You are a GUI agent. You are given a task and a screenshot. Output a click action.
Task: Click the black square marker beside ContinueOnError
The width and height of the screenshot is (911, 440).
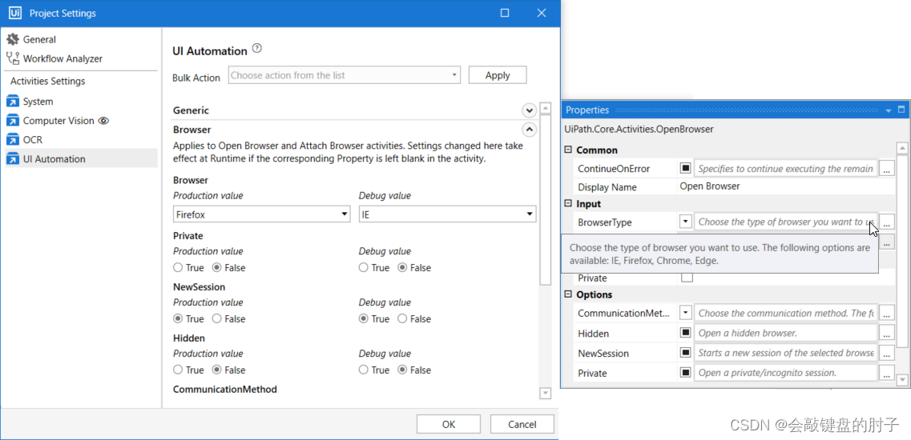pos(686,168)
